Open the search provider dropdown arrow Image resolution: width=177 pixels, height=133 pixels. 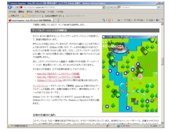[x=161, y=7]
